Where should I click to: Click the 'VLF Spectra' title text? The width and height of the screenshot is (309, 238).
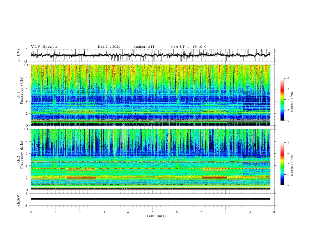(44, 47)
